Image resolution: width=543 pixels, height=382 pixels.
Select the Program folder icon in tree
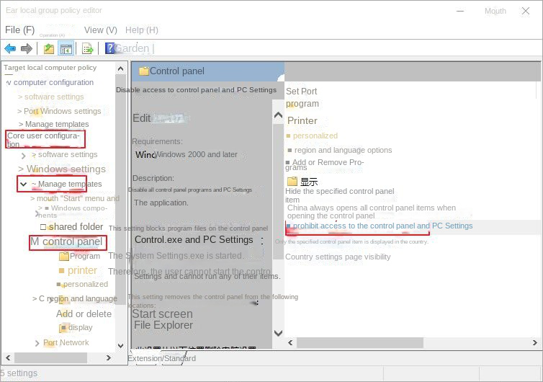(x=64, y=256)
